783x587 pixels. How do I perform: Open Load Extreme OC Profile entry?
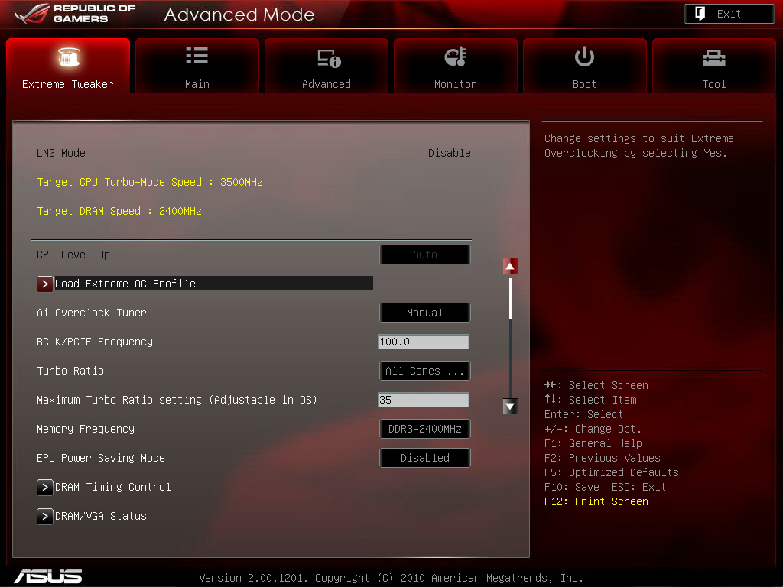tap(125, 284)
